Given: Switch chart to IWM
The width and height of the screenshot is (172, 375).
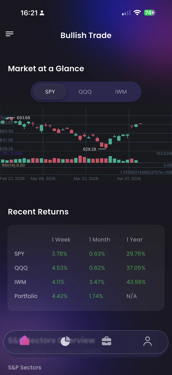Looking at the screenshot, I should (x=121, y=92).
